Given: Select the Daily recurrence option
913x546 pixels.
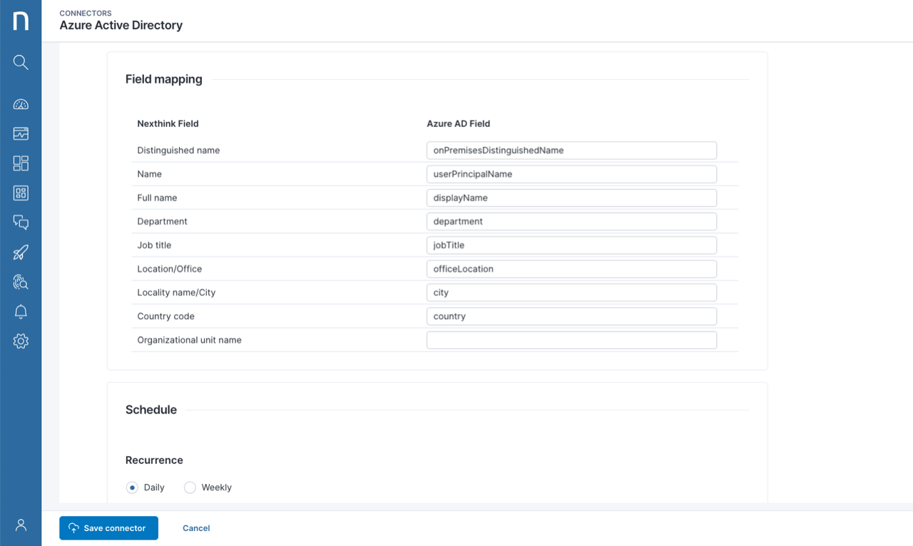Looking at the screenshot, I should [132, 487].
